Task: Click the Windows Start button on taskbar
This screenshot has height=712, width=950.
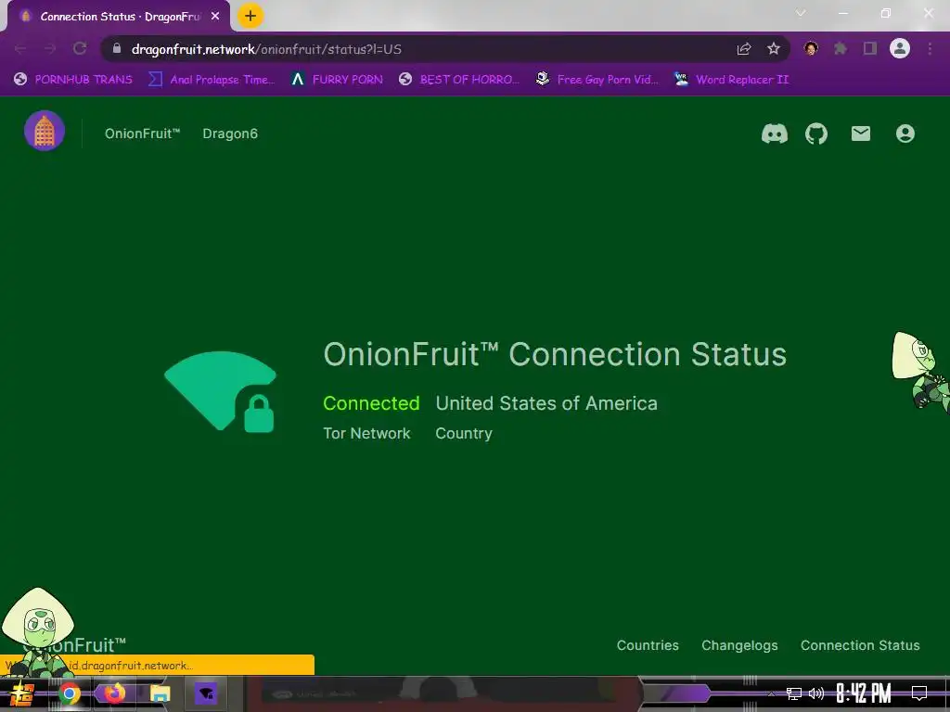Action: 22,693
